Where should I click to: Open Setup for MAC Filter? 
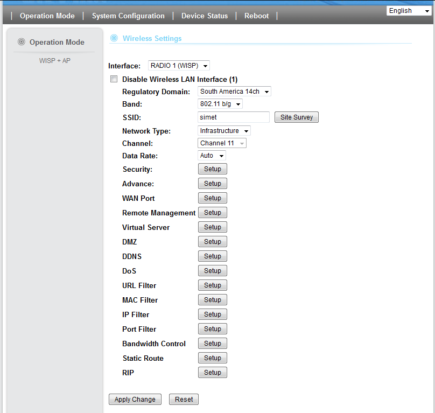tap(213, 300)
